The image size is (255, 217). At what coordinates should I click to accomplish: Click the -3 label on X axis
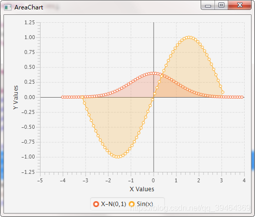tap(85, 180)
